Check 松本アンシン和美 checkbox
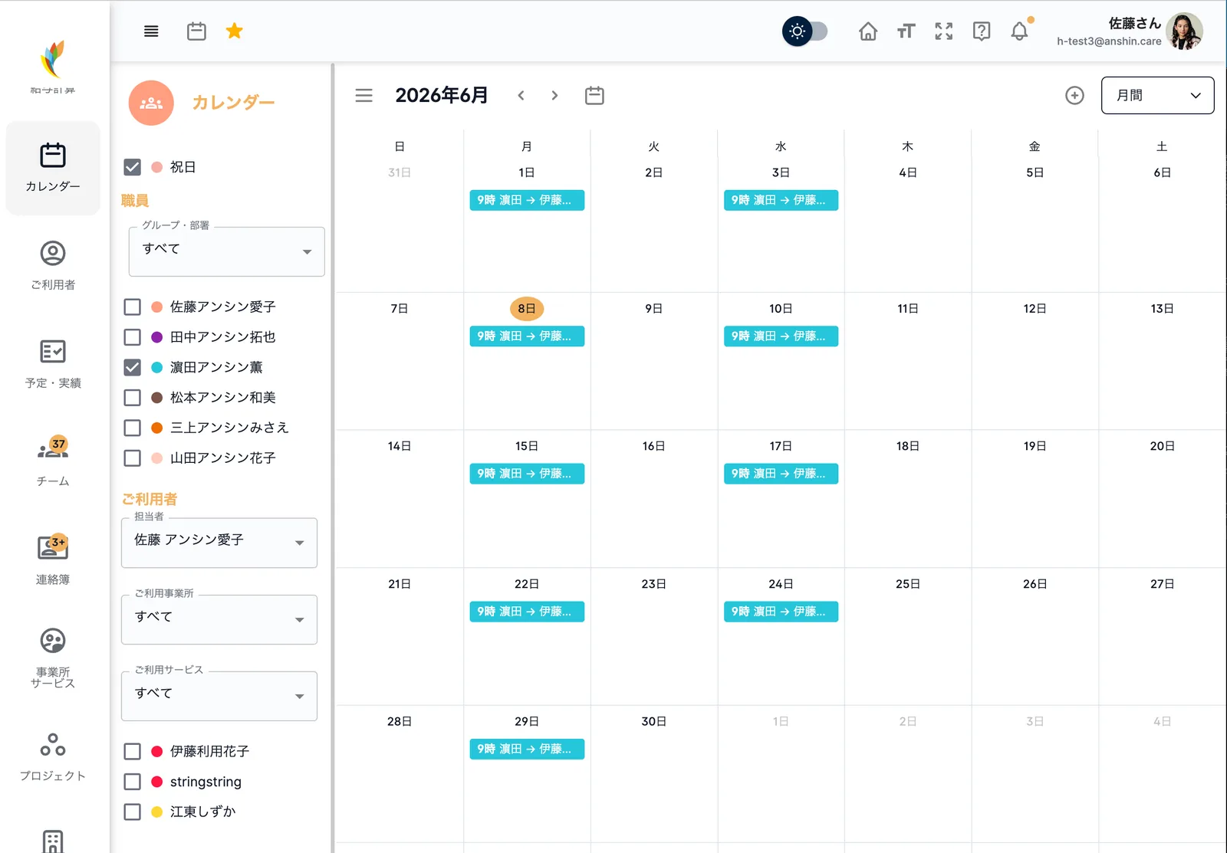This screenshot has width=1227, height=853. point(132,398)
